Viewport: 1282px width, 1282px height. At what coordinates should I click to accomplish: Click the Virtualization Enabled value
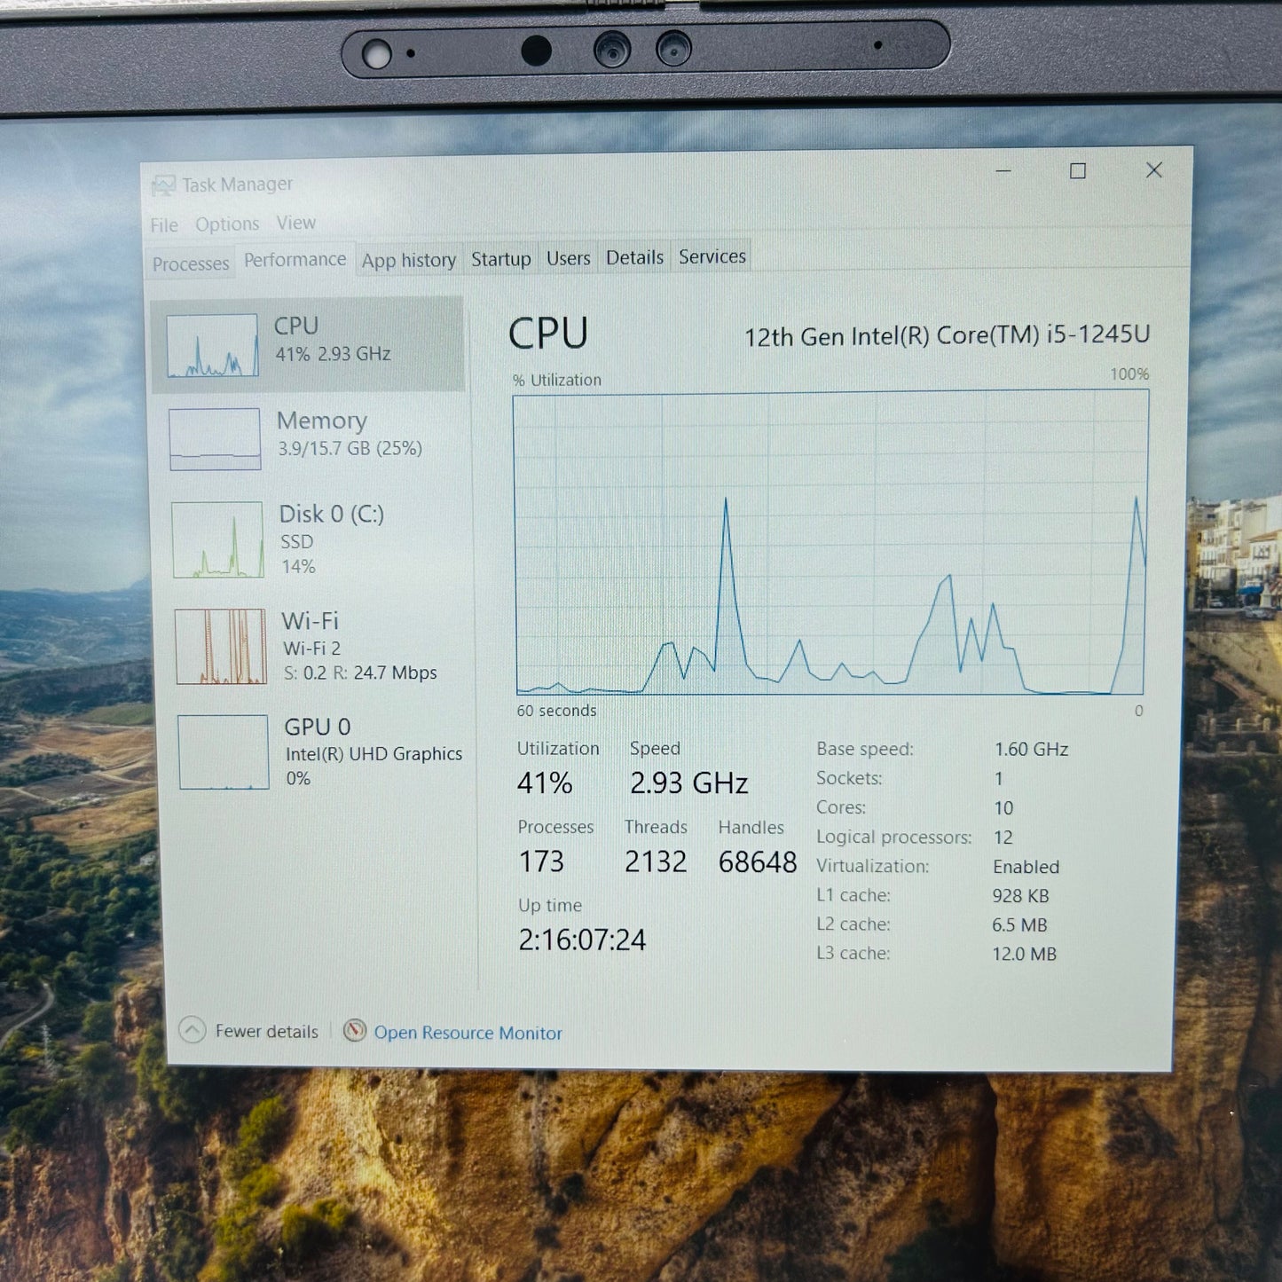point(1026,867)
